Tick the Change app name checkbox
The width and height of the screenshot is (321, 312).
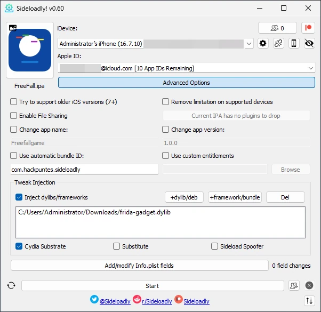[14, 130]
